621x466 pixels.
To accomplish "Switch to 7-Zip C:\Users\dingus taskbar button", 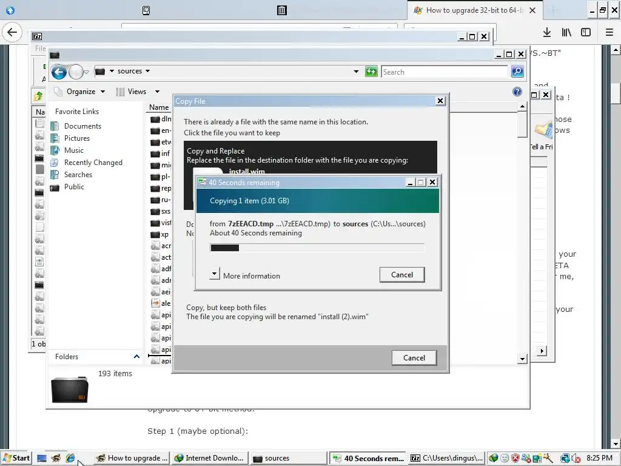I will (447, 458).
